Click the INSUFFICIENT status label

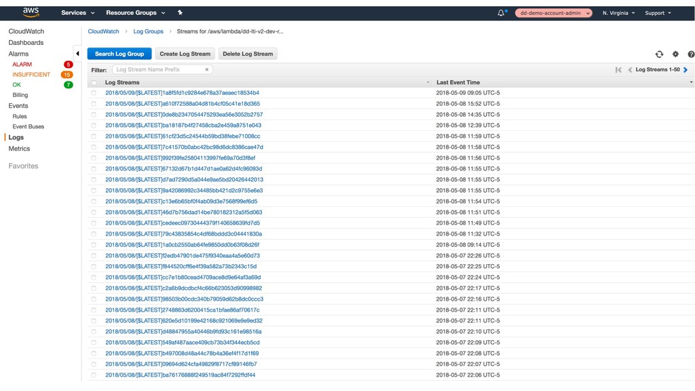click(31, 75)
